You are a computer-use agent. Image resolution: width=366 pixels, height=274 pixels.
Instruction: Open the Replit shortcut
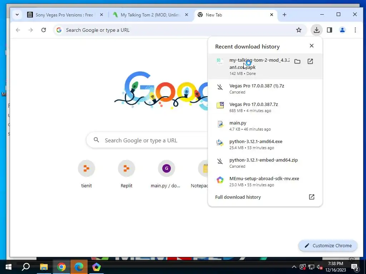pos(126,174)
